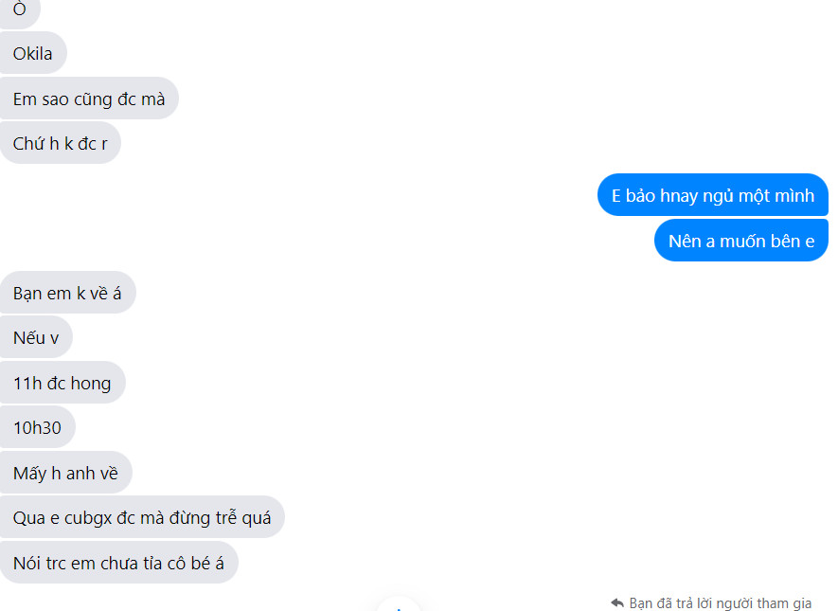838x611 pixels.
Task: Click the 'Bạn em k về á' message
Action: pyautogui.click(x=67, y=293)
